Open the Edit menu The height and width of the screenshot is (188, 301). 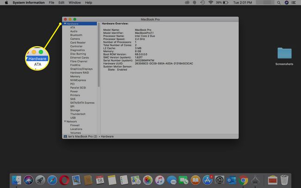tap(62, 2)
